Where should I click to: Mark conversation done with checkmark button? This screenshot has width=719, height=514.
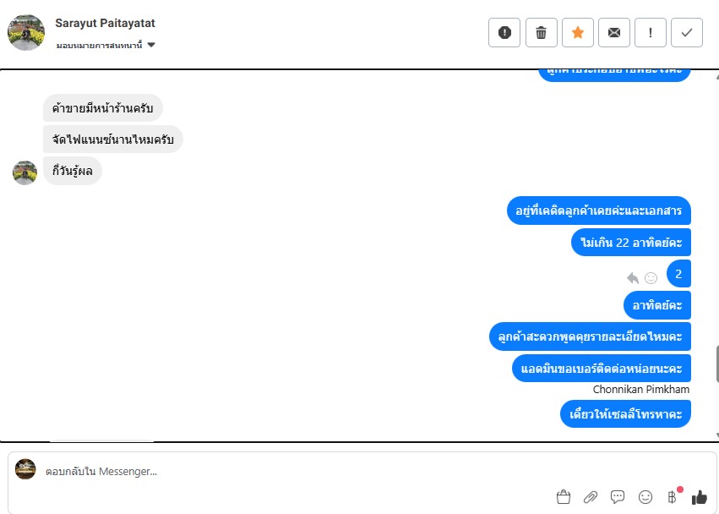click(x=687, y=33)
